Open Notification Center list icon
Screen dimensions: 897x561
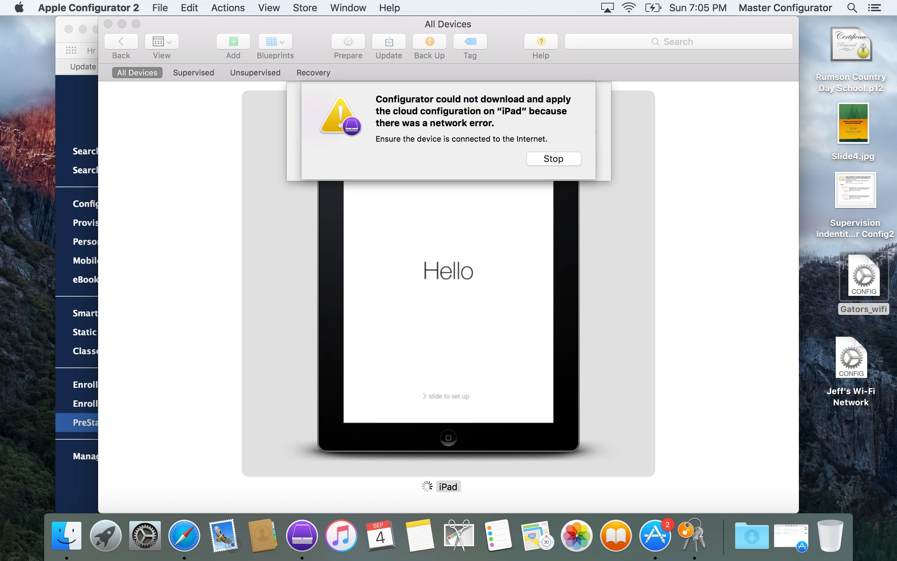874,7
